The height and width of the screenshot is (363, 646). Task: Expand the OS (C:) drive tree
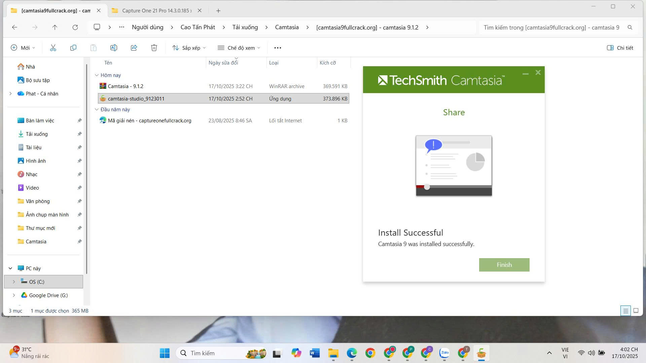tap(14, 282)
